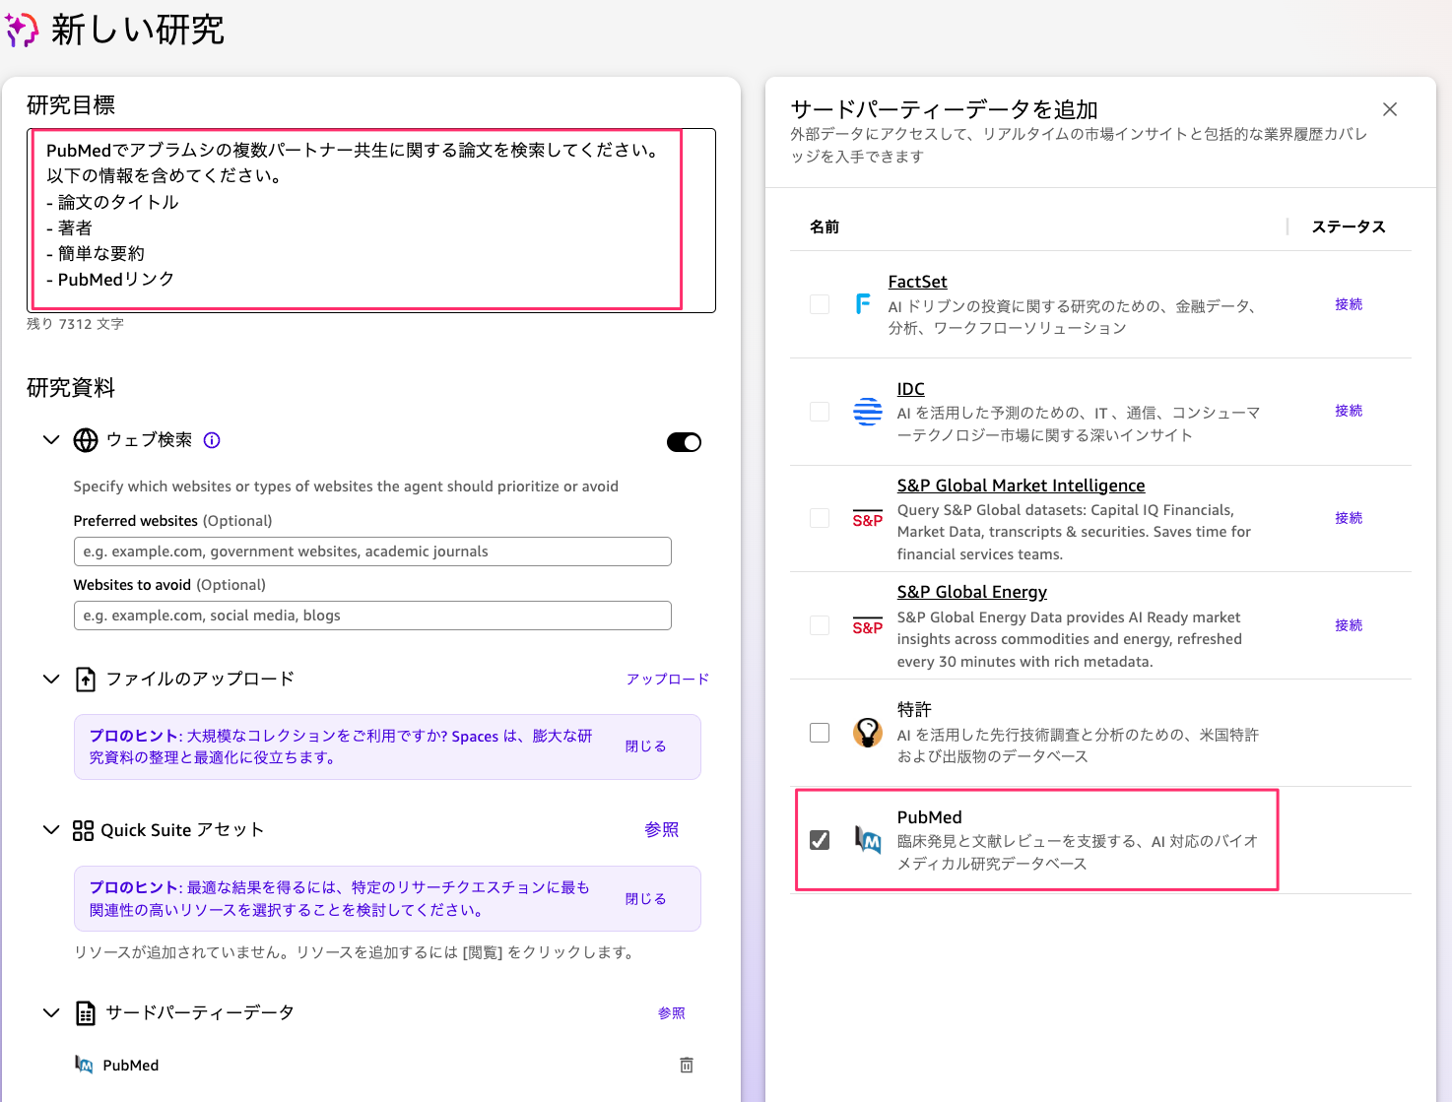
Task: Collapse the ウェブ検索 section
Action: pyautogui.click(x=51, y=439)
